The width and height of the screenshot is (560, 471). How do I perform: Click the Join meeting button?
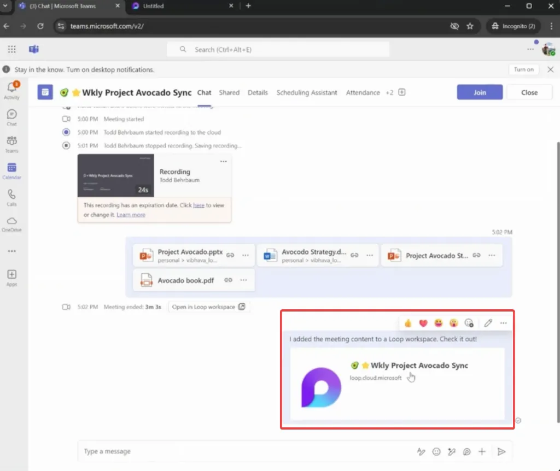click(x=480, y=92)
